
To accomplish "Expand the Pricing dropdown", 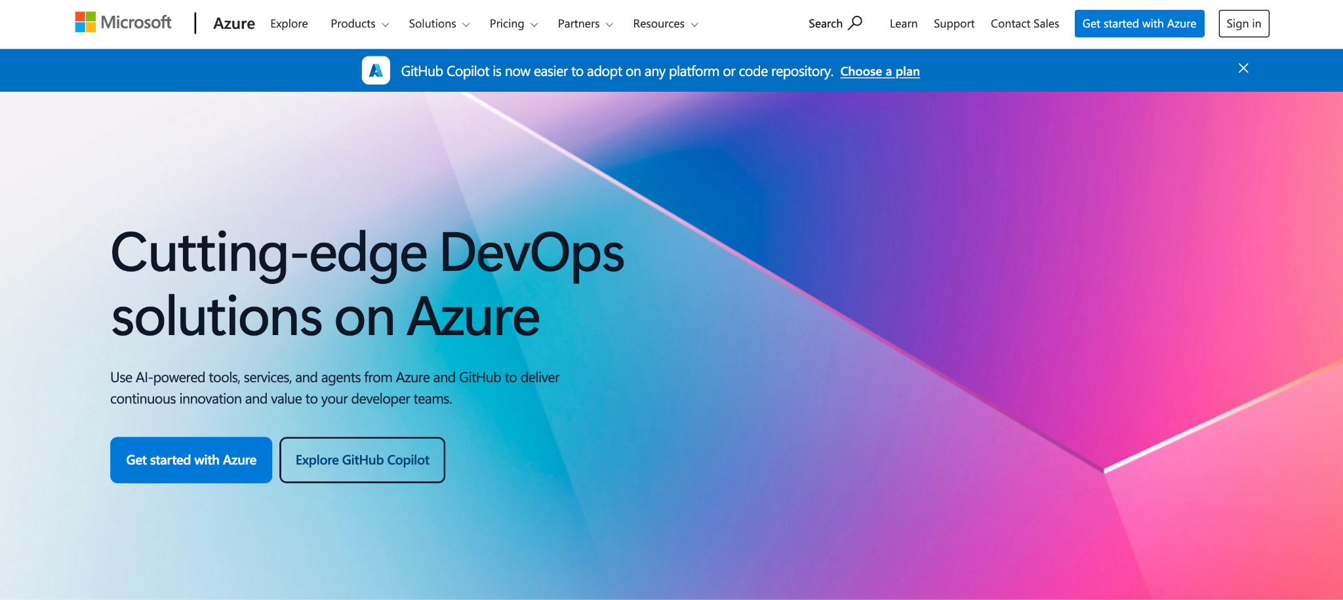I will (514, 24).
